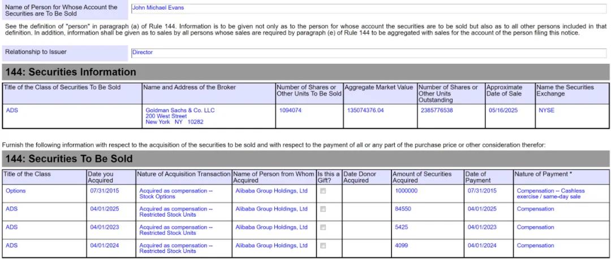This screenshot has height=259, width=611.
Task: Tick the gift checkbox in the Options row
Action: [323, 191]
